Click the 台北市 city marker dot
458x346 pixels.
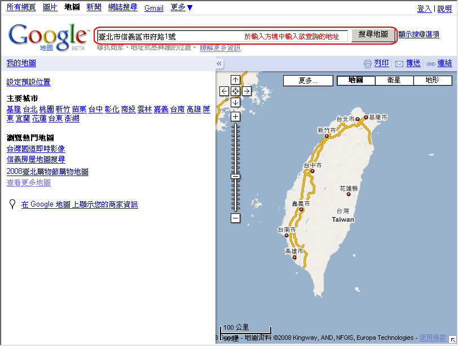(358, 119)
